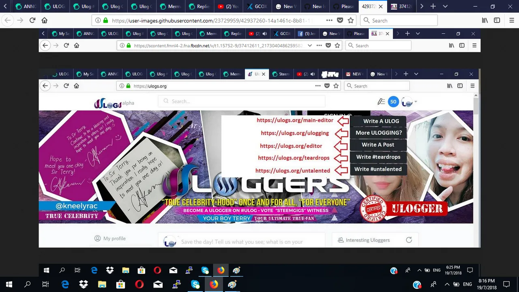The image size is (519, 292).
Task: Click the scrollbar up arrow on ulogs.org page
Action: (476, 96)
